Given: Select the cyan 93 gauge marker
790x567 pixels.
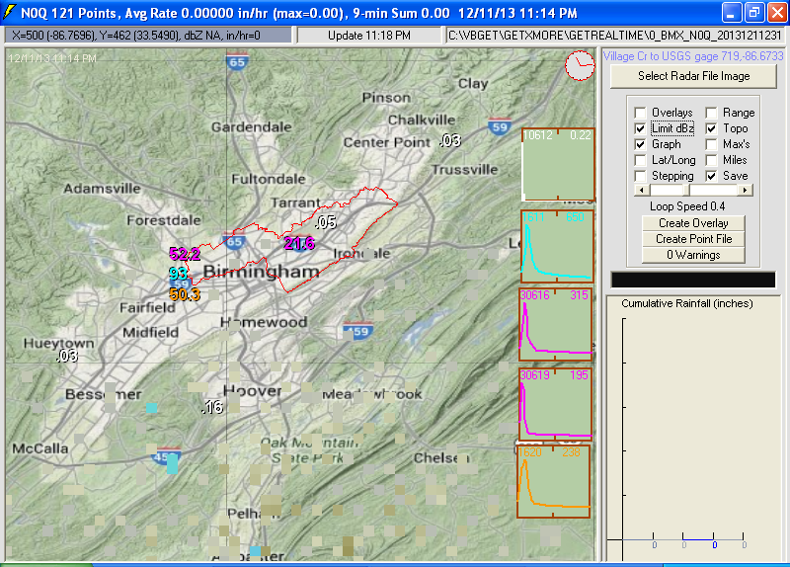Looking at the screenshot, I should pyautogui.click(x=179, y=274).
